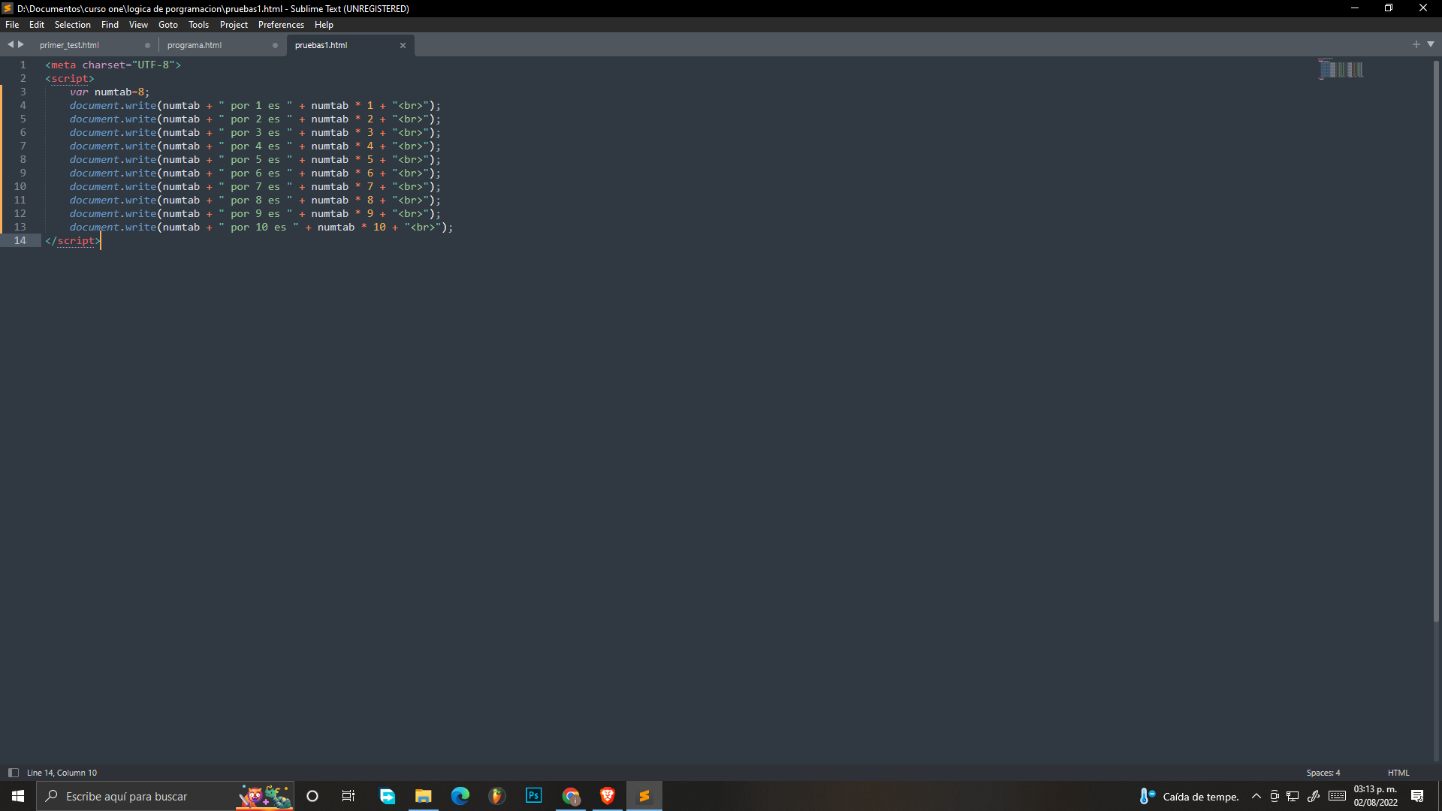This screenshot has width=1442, height=811.
Task: Click line number 3 in gutter
Action: [x=23, y=92]
